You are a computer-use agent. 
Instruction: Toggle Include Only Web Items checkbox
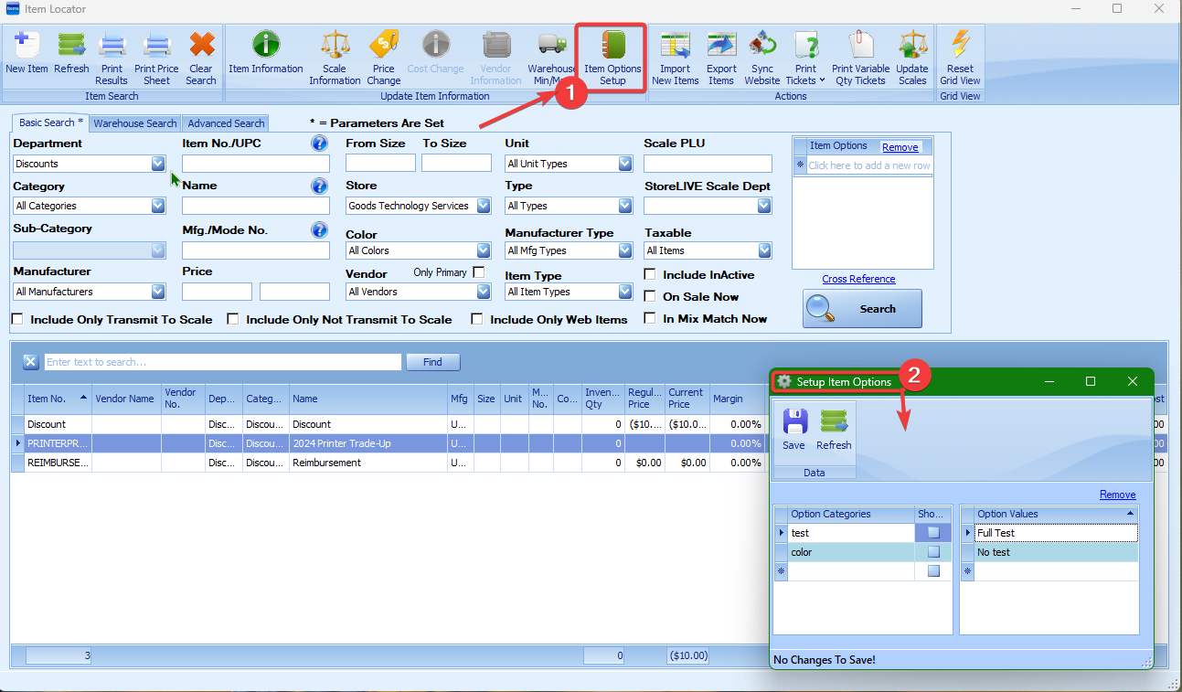point(477,319)
